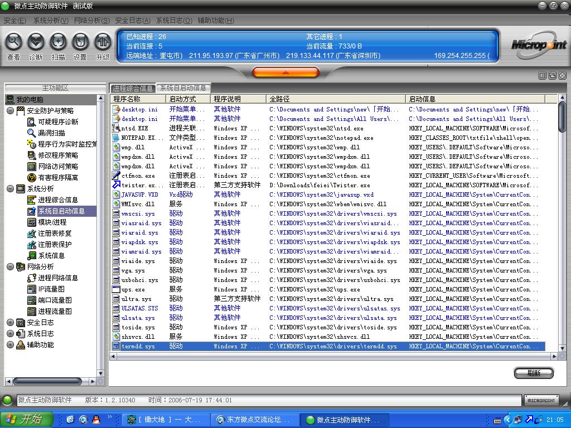Select the ULSATAS.SYS driver row
This screenshot has height=428, width=571.
click(328, 308)
